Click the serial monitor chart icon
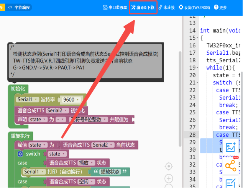Image resolution: width=243 pixels, height=188 pixels. pos(105,7)
